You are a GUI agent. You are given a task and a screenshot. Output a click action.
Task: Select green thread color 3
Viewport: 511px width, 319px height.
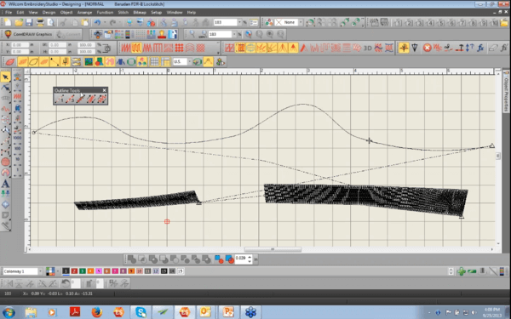pyautogui.click(x=83, y=271)
